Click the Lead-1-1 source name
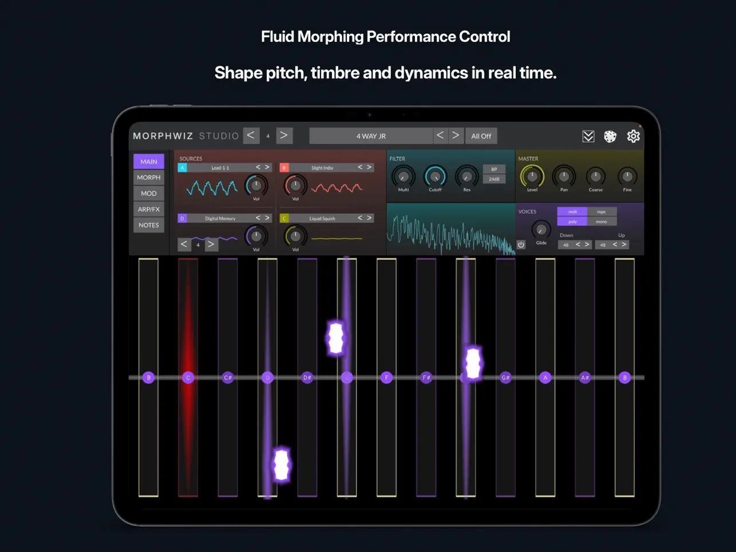The image size is (736, 552). tap(220, 168)
